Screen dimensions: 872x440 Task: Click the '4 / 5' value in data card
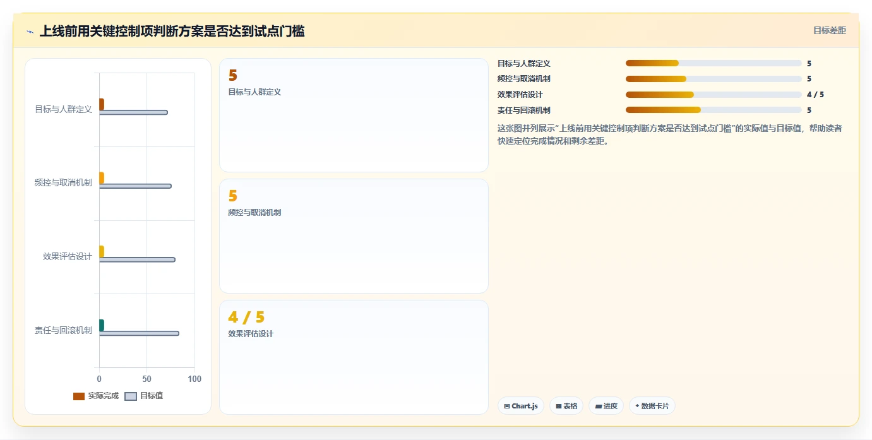pyautogui.click(x=246, y=317)
